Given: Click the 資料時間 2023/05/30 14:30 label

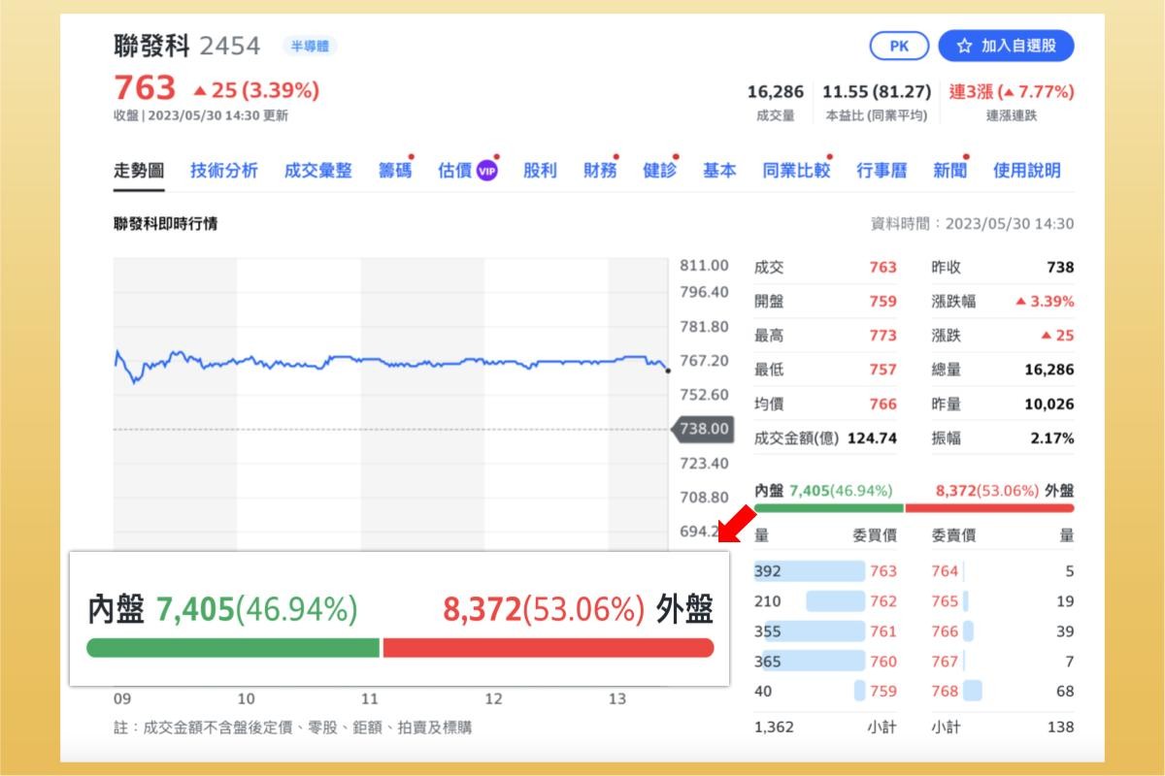Looking at the screenshot, I should coord(973,223).
